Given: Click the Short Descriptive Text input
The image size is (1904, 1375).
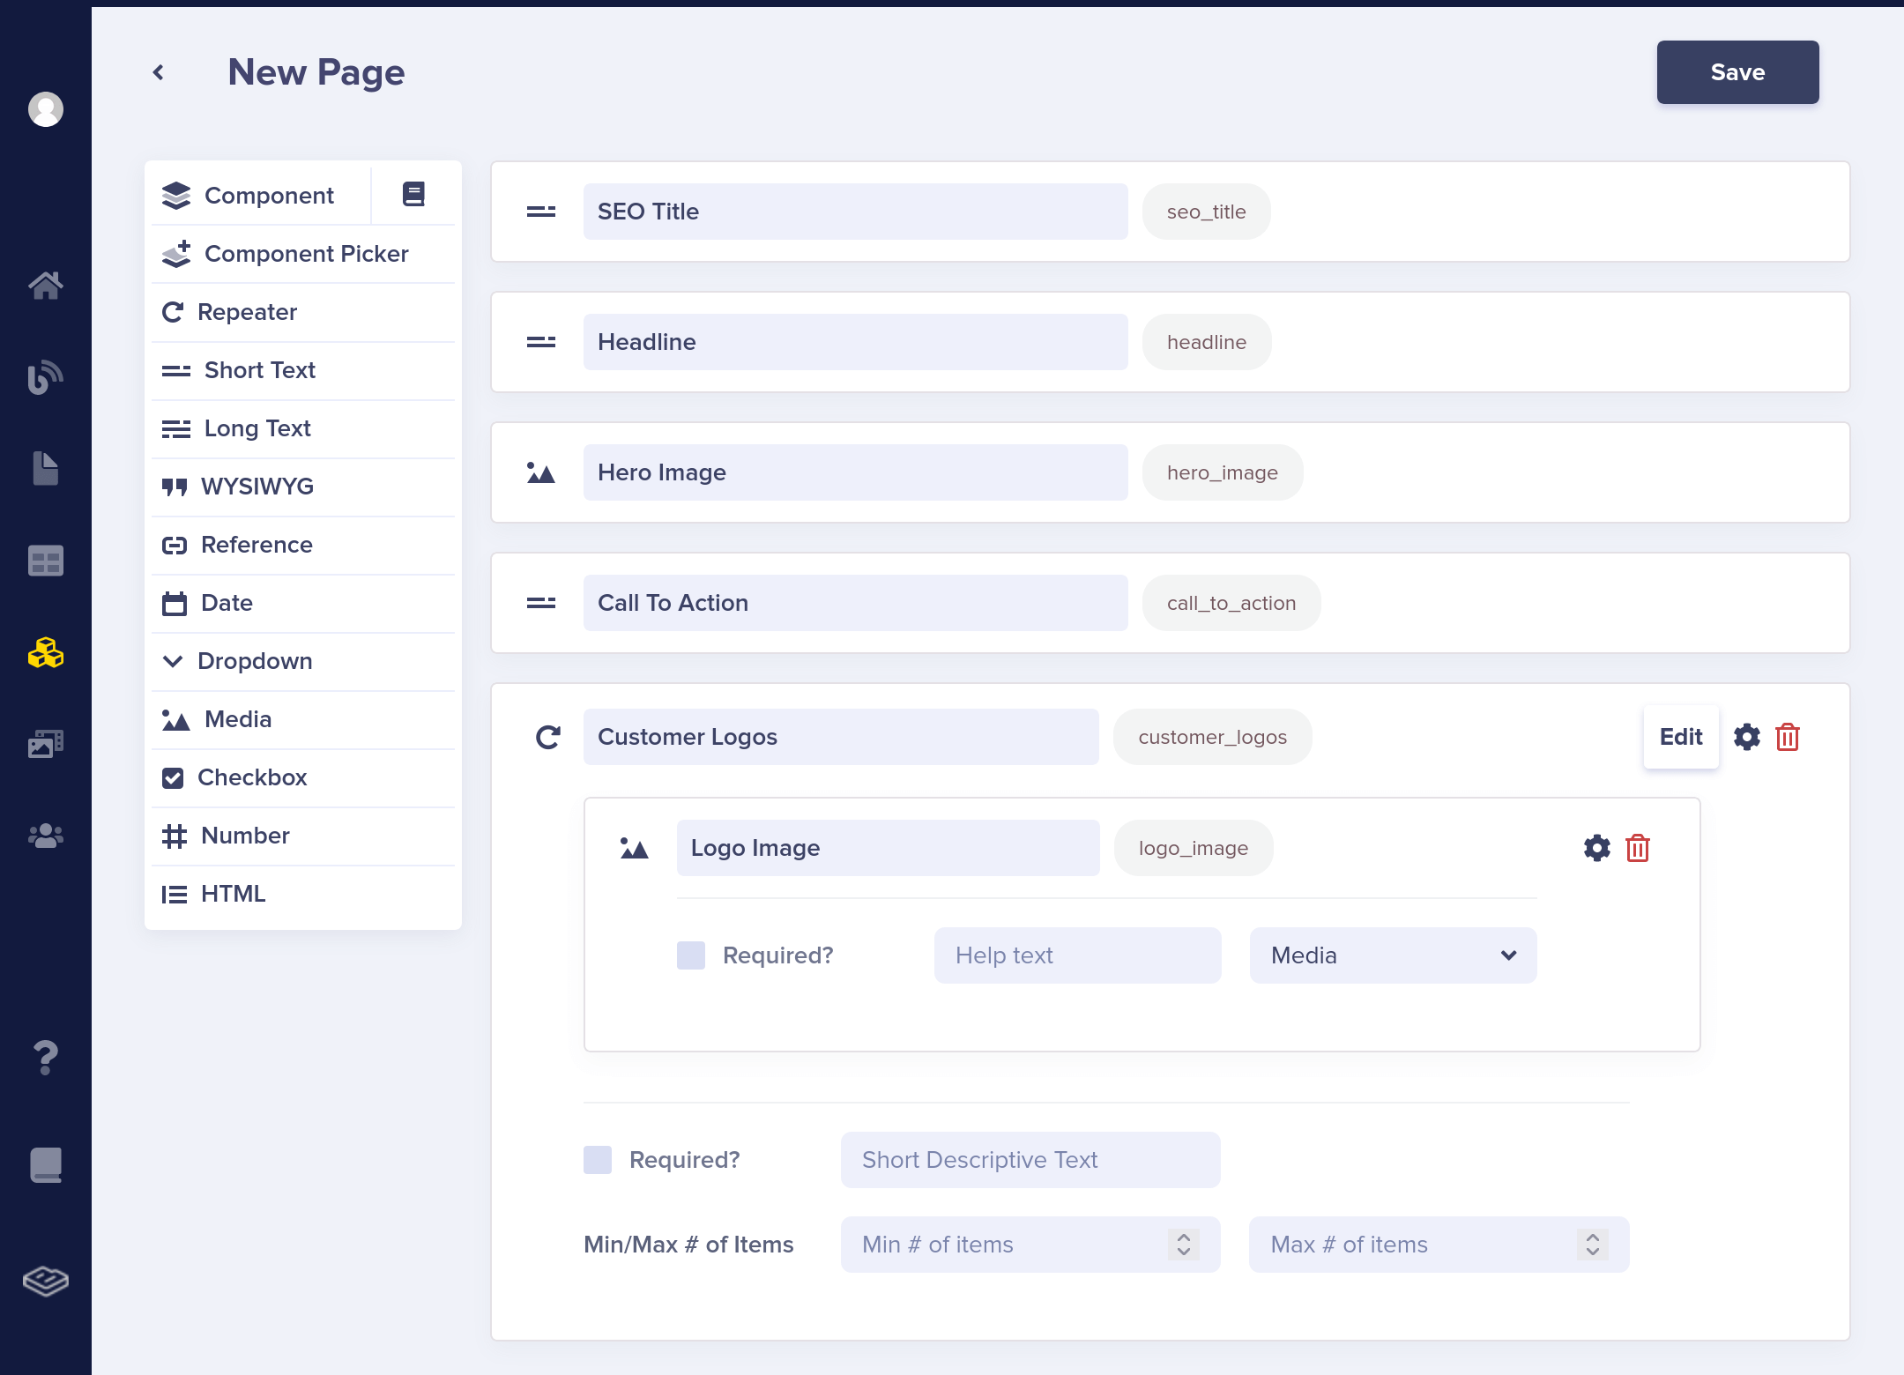Looking at the screenshot, I should click(1032, 1159).
